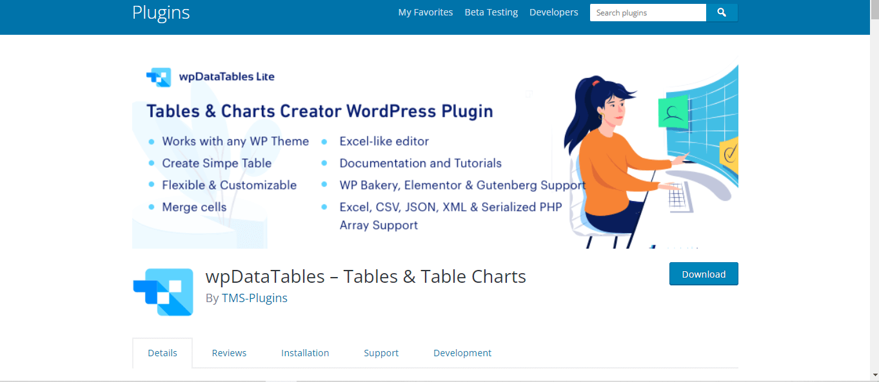Click the Plugins heading link
This screenshot has width=879, height=382.
pos(161,12)
